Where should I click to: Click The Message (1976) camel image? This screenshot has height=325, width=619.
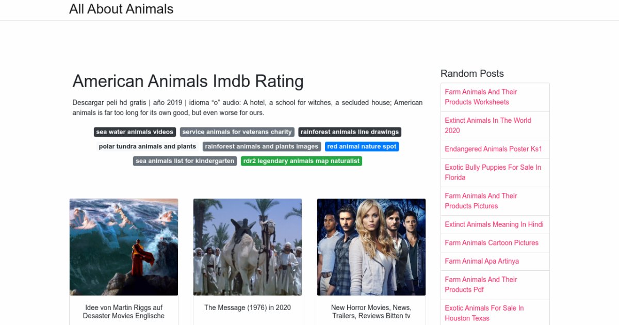[x=248, y=247]
